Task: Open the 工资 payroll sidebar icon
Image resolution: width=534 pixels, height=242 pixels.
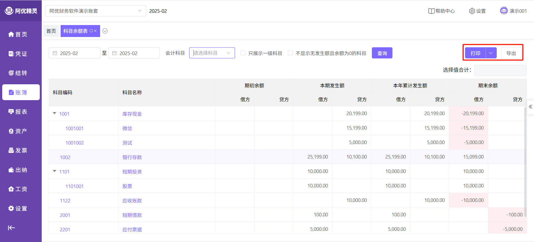Action: 11,189
